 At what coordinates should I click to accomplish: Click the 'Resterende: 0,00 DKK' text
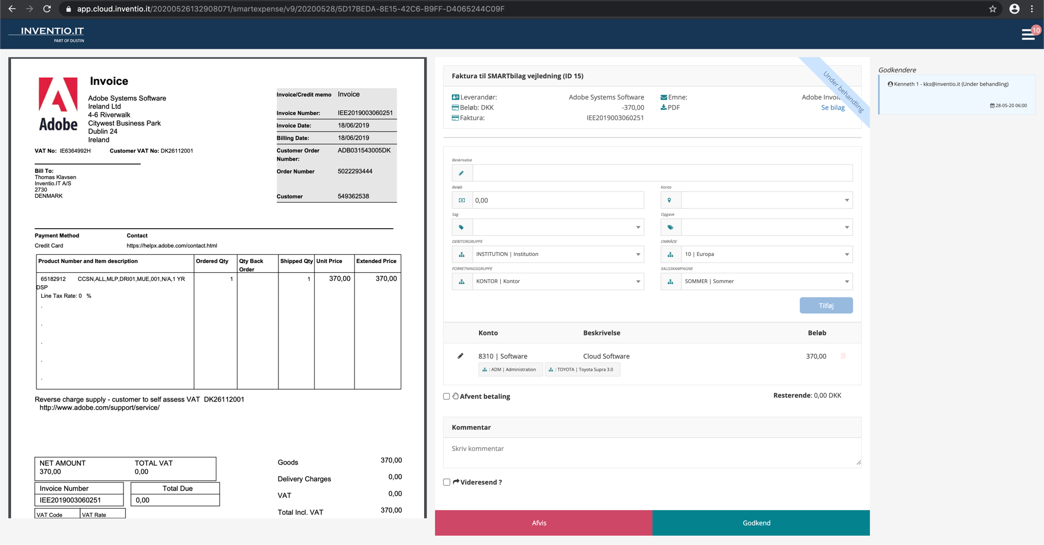coord(807,395)
